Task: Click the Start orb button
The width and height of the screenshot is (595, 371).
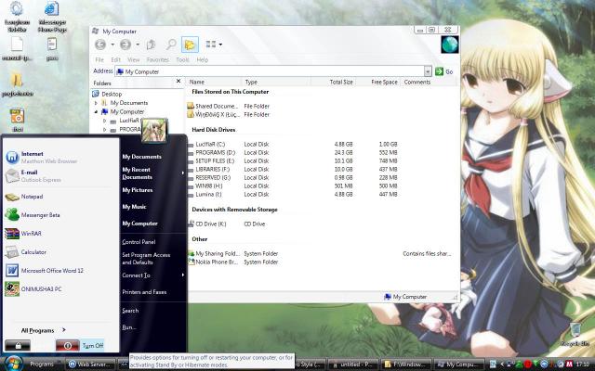Action: pyautogui.click(x=13, y=364)
